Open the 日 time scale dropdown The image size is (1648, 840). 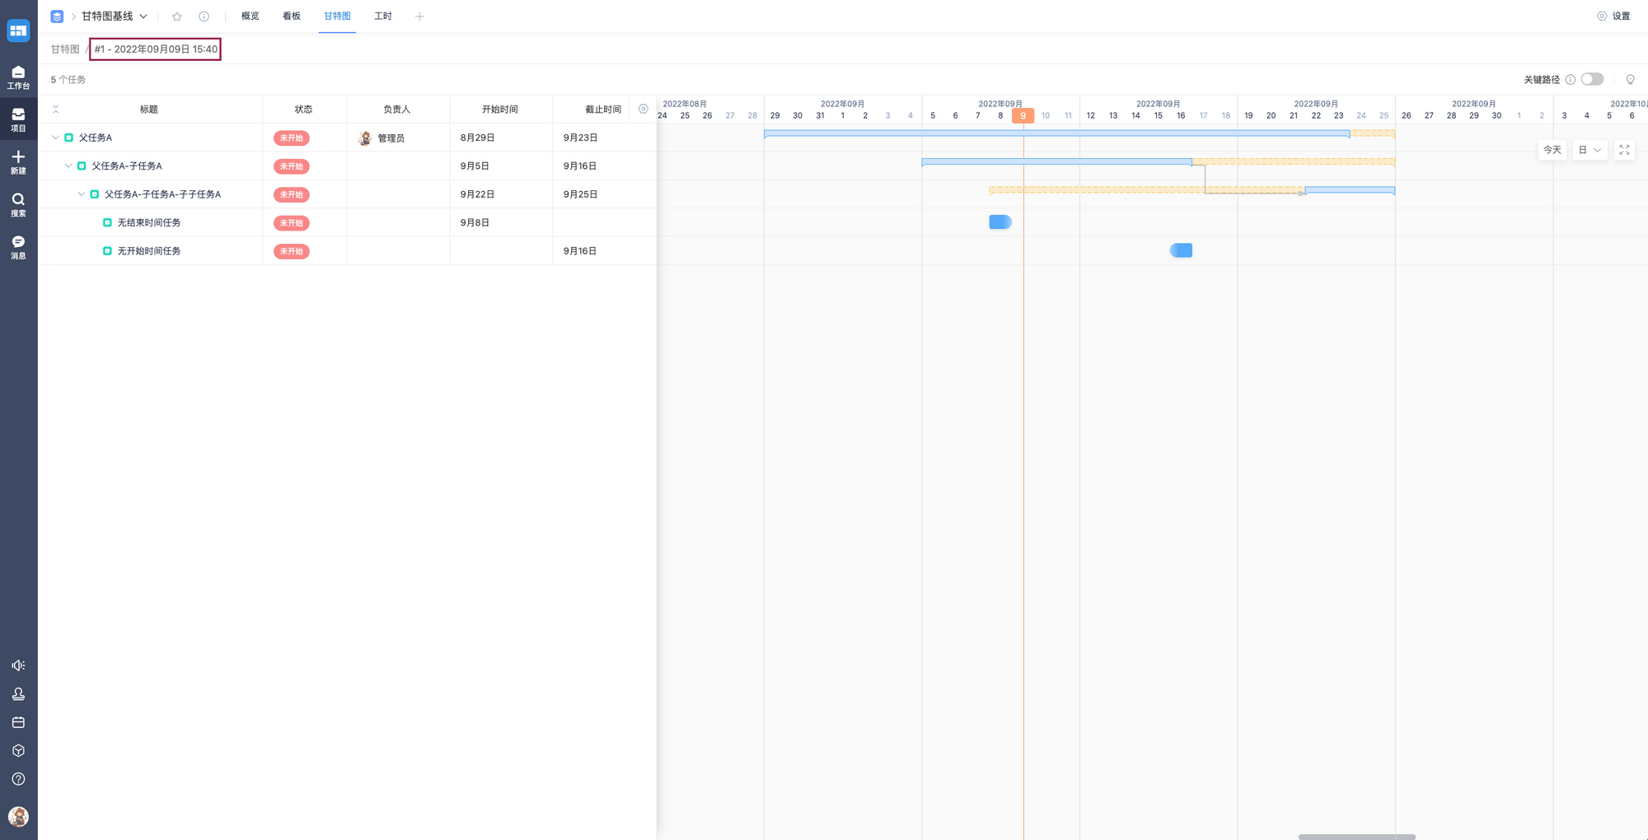click(x=1589, y=150)
